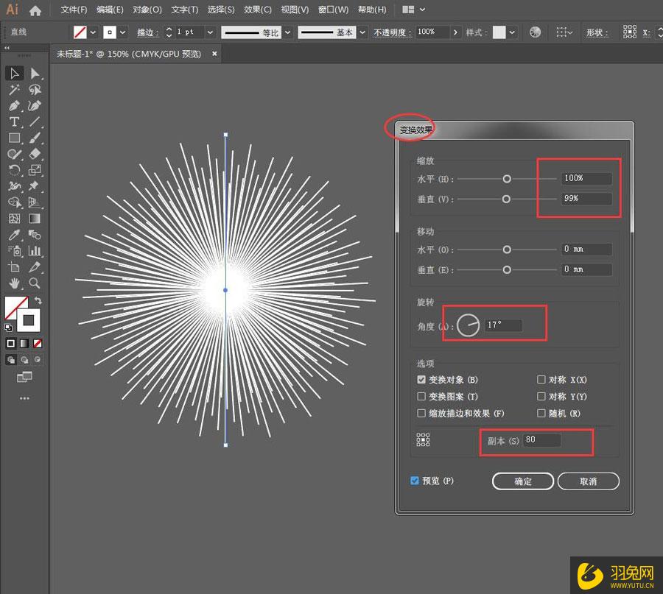Screen dimensions: 663x594
Task: Open the stroke weight dropdown
Action: (210, 32)
